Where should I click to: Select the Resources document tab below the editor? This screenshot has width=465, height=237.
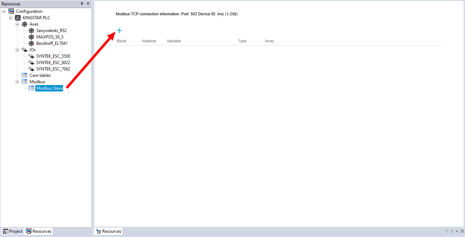point(109,231)
